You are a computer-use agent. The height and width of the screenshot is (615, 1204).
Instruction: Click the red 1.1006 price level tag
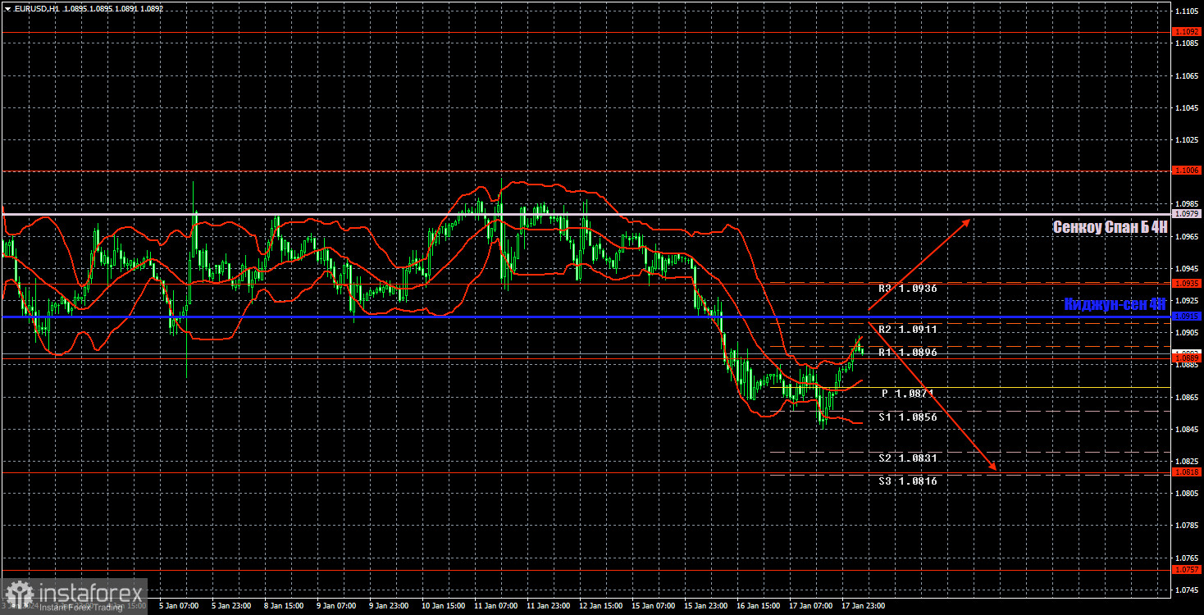click(1188, 171)
